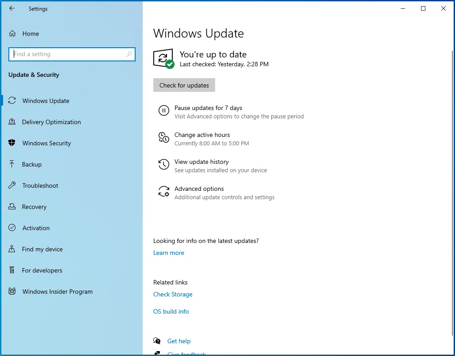
Task: Follow the Learn more link
Action: click(169, 253)
